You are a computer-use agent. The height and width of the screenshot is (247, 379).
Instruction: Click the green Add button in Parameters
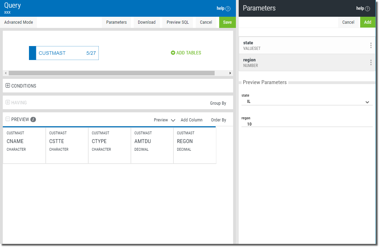point(367,22)
